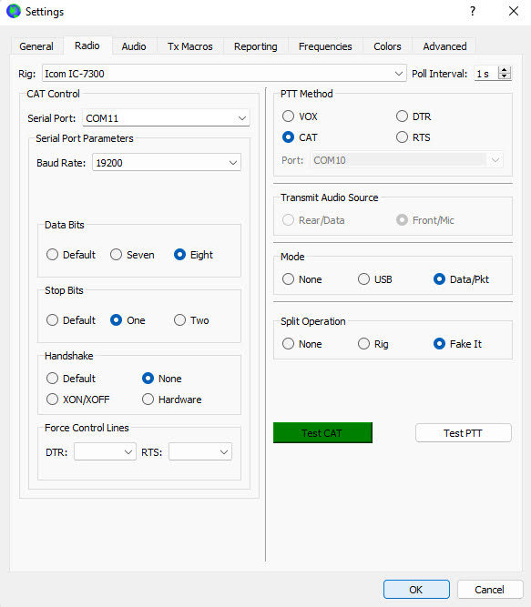This screenshot has height=607, width=531.
Task: Click the green Test CAT button
Action: tap(322, 433)
